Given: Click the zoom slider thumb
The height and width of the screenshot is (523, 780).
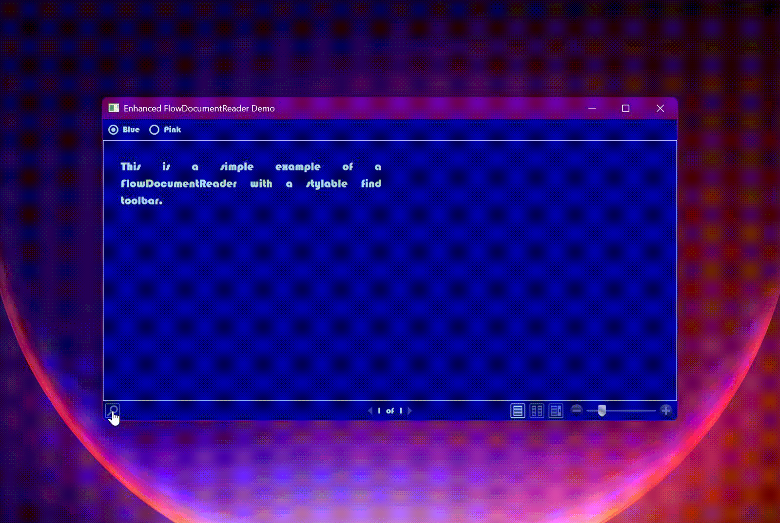Looking at the screenshot, I should click(x=602, y=411).
